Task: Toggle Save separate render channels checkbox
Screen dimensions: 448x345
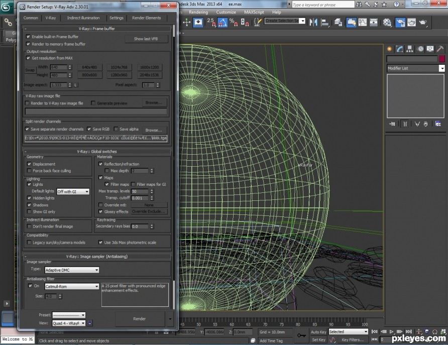Action: point(27,129)
